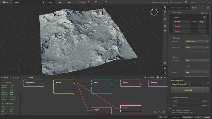212x119 pixels.
Task: Click the Start Build button
Action: pyautogui.click(x=188, y=90)
